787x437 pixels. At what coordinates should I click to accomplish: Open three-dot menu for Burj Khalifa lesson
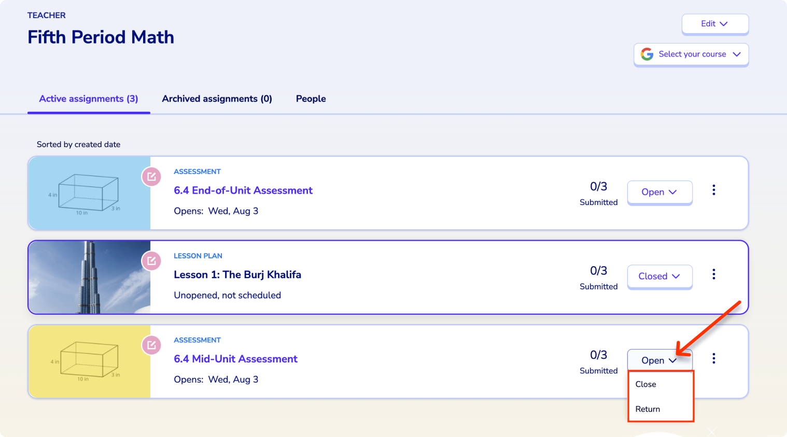(x=713, y=274)
